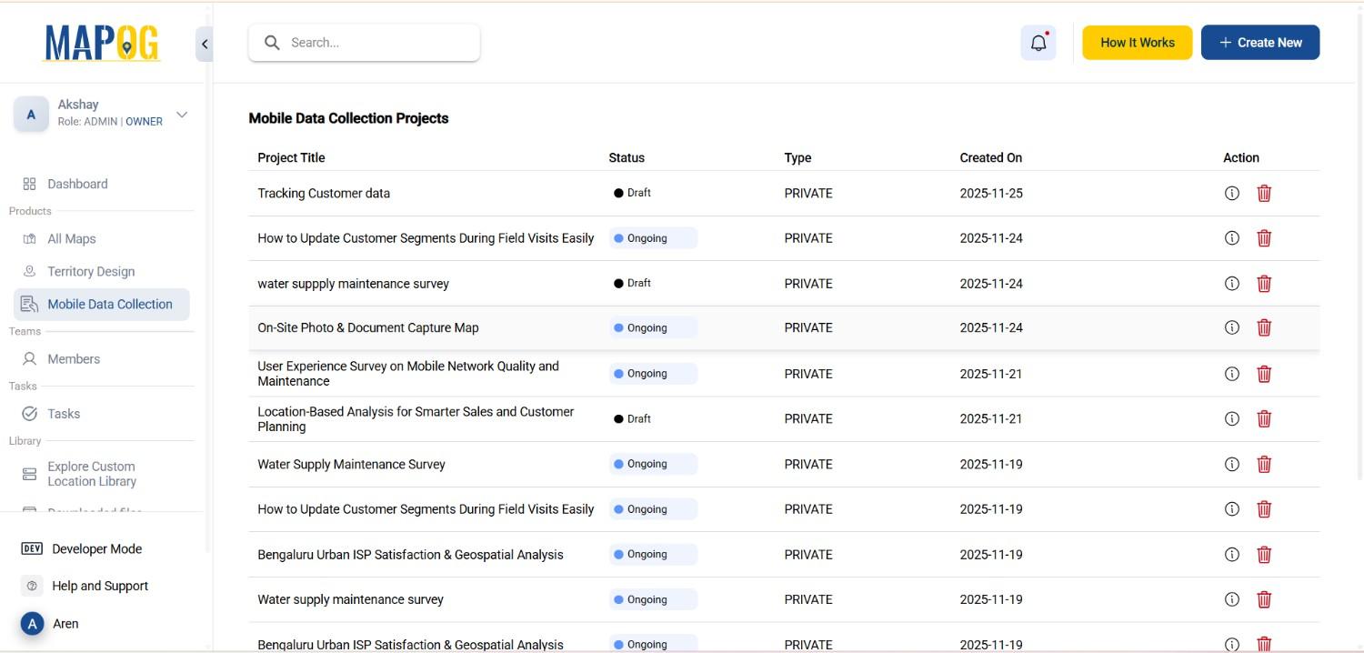The width and height of the screenshot is (1364, 653).
Task: Click the How It Works button
Action: 1137,42
